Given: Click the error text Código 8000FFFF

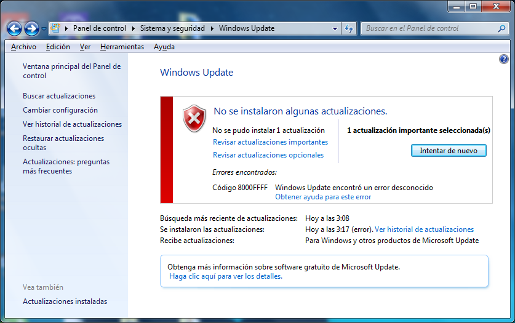Looking at the screenshot, I should (x=240, y=188).
